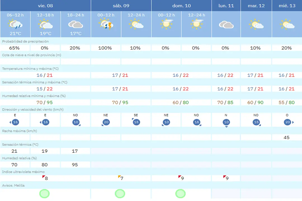Click the partly cloudy icon under mar. 12
Viewport: 302px width, 201px height.
pos(256,25)
